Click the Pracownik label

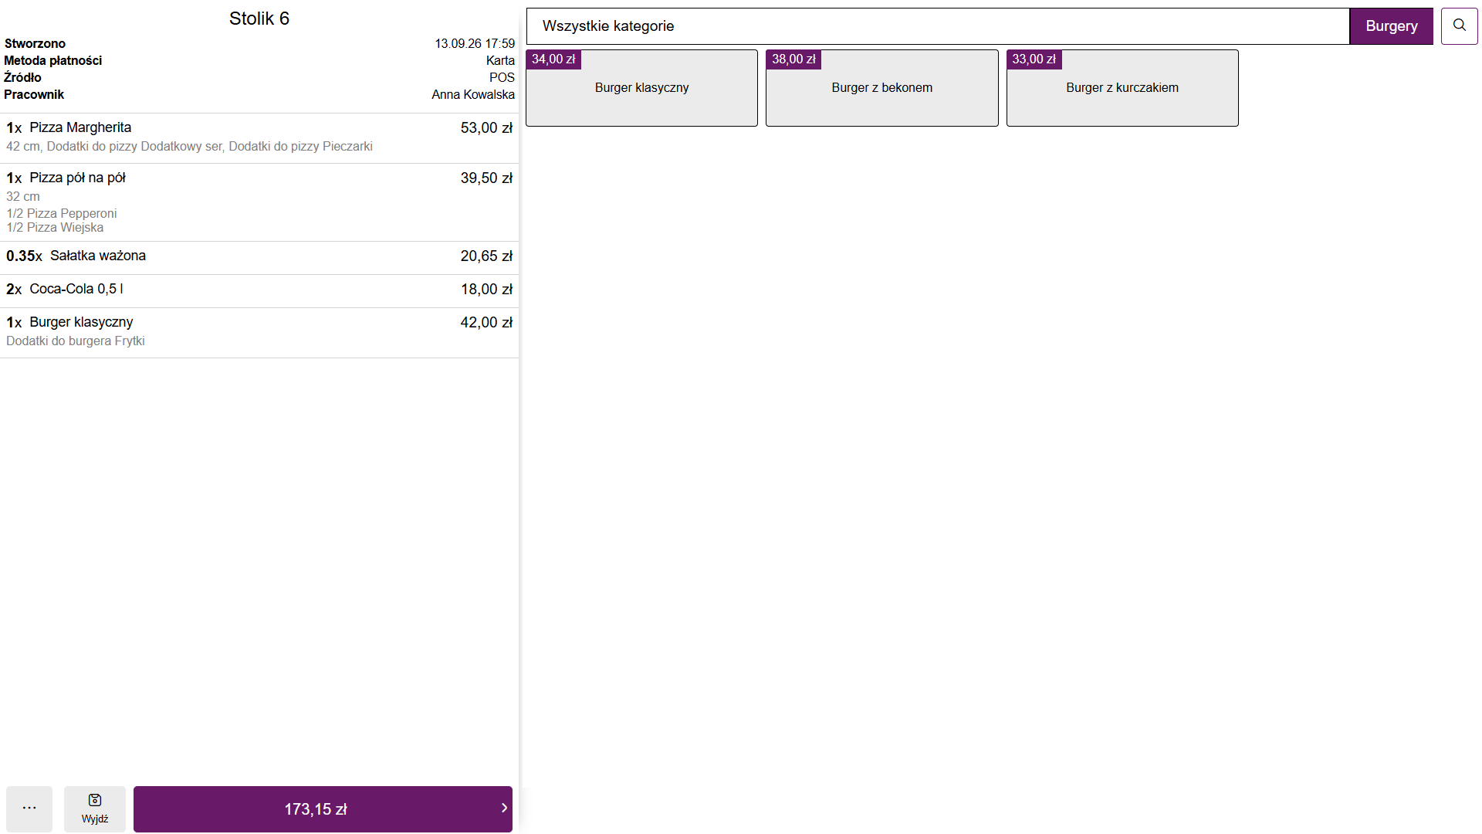(34, 94)
